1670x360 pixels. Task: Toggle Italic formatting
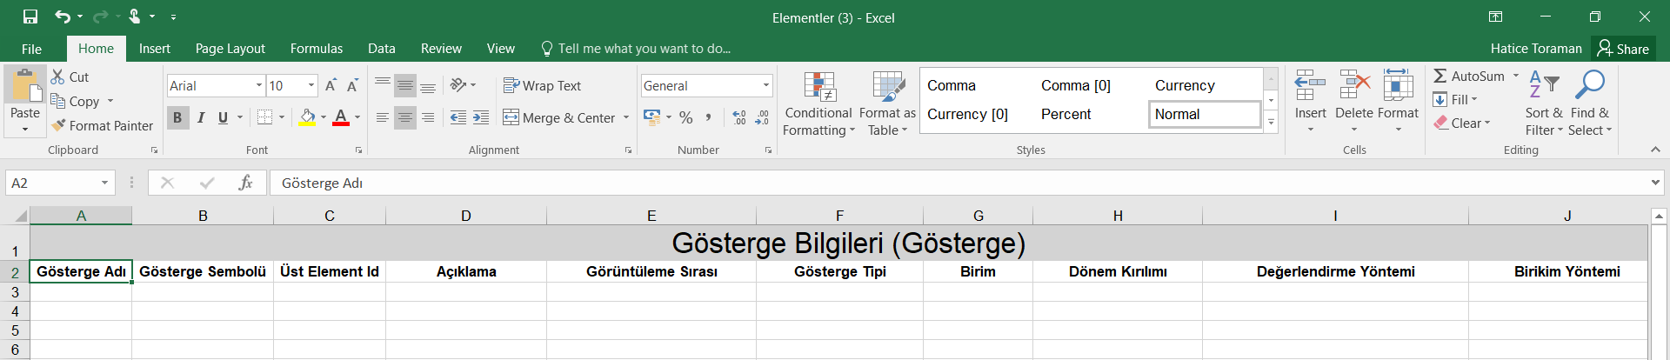point(201,117)
